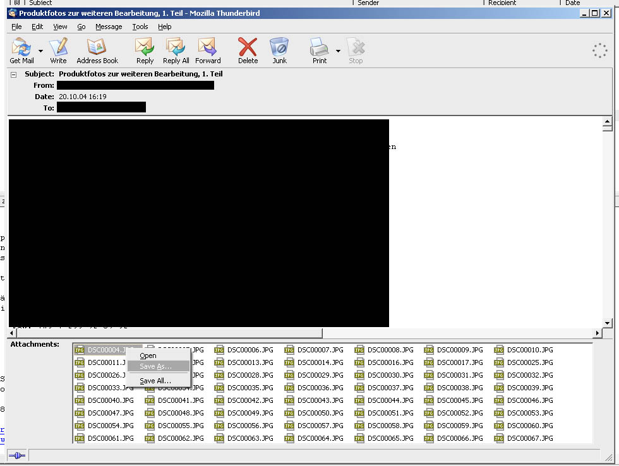Choose Save As... in context menu
The height and width of the screenshot is (466, 619).
(x=159, y=366)
